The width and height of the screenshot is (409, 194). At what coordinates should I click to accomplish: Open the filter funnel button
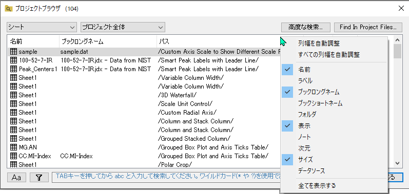click(x=39, y=178)
